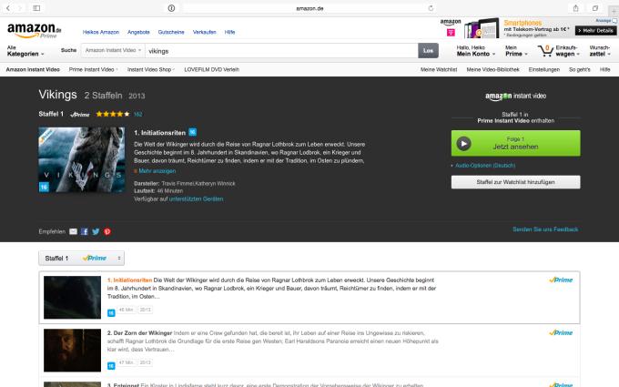
Task: Click the Safari back arrow
Action: tap(8, 8)
